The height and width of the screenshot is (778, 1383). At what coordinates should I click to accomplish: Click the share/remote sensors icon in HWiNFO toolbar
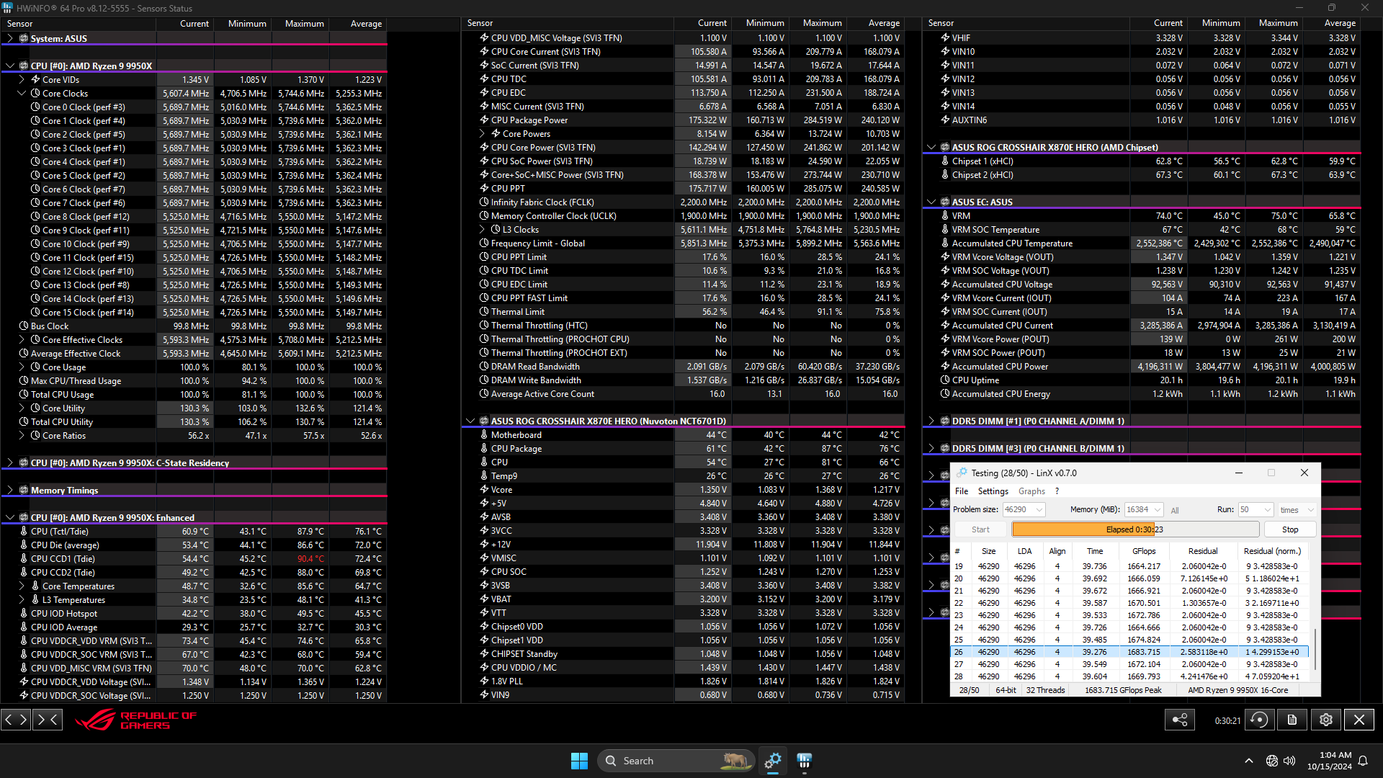click(x=1180, y=720)
